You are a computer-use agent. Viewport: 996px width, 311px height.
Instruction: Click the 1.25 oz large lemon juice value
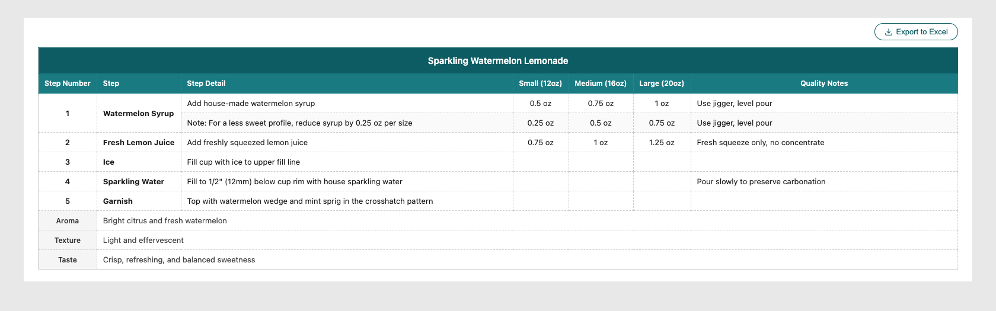tap(662, 142)
